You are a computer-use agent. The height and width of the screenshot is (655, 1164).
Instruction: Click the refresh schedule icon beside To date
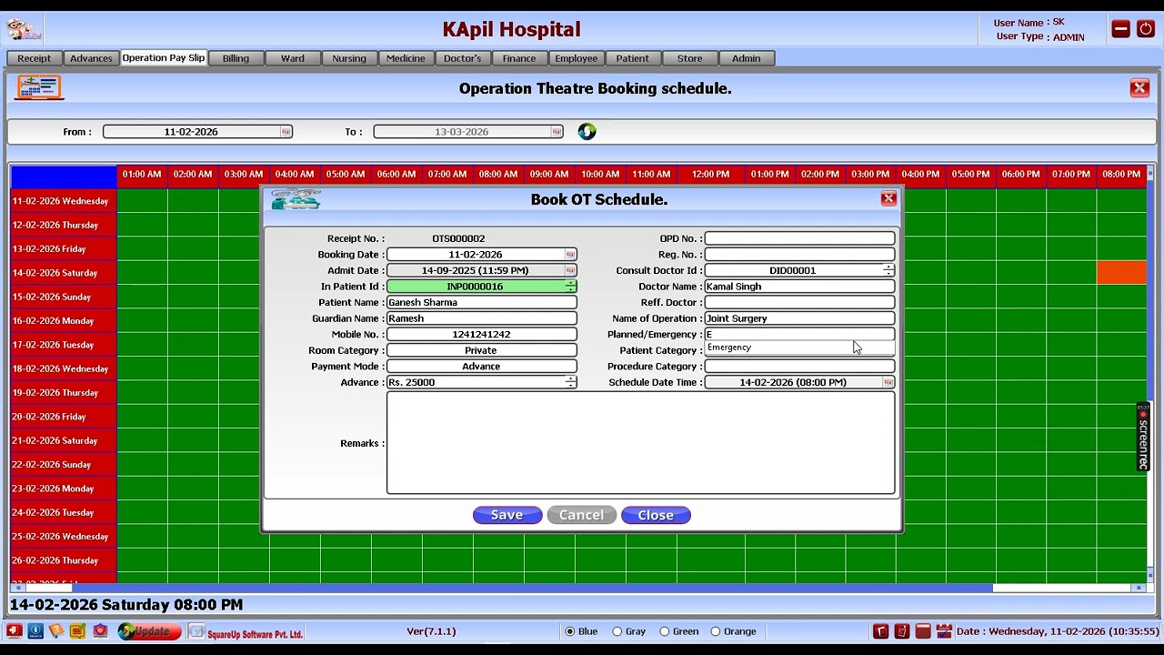point(587,132)
